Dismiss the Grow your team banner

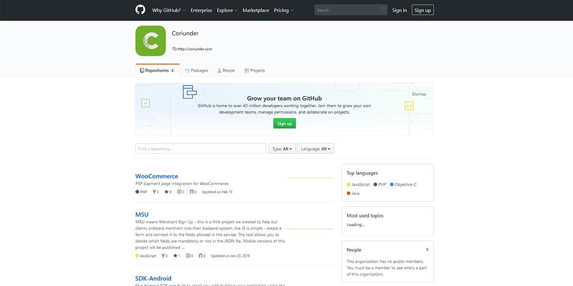tap(419, 94)
